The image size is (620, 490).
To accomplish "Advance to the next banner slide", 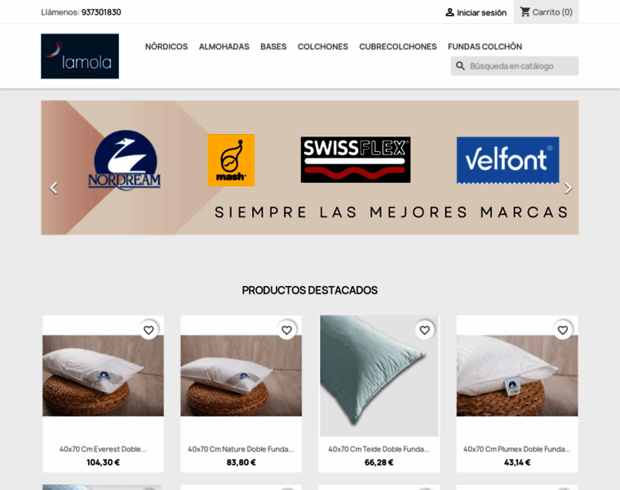I will 568,188.
